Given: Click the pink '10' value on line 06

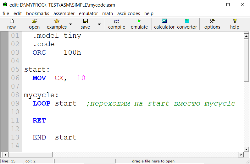Looking at the screenshot, I should 81,78.
